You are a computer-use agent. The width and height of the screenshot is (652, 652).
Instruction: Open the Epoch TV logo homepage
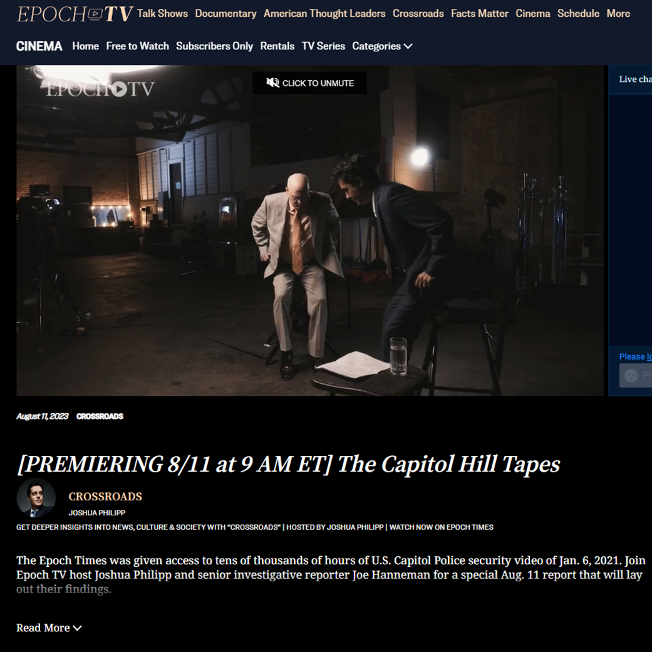(75, 14)
